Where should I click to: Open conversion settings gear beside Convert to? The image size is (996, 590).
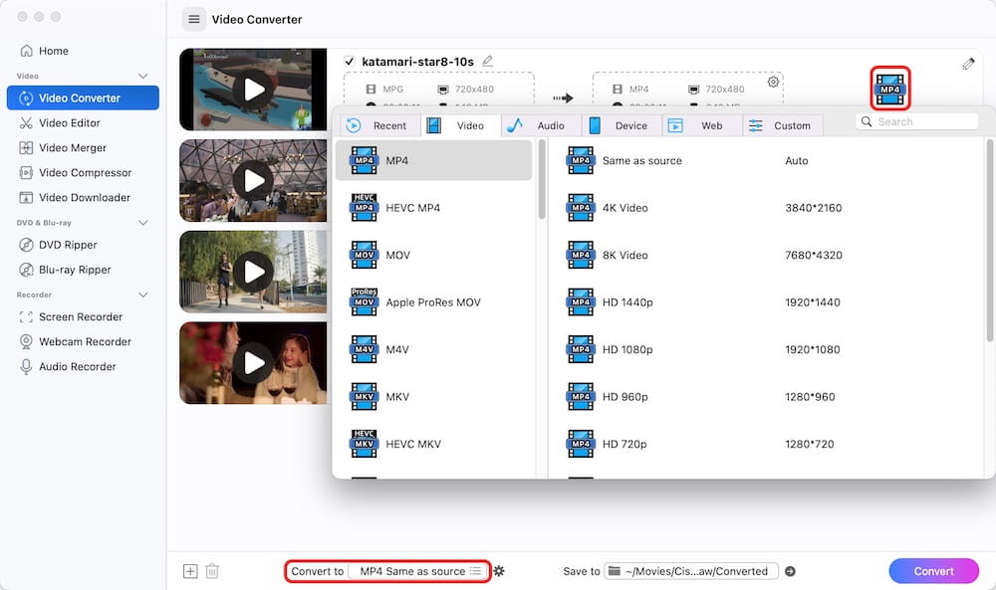499,571
